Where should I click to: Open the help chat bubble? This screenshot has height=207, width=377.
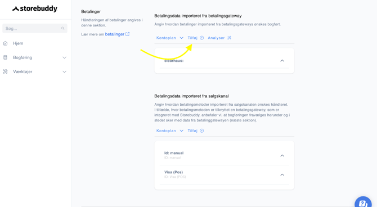[x=363, y=202]
